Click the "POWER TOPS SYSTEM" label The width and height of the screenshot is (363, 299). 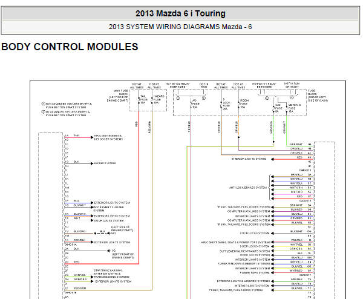(255, 272)
